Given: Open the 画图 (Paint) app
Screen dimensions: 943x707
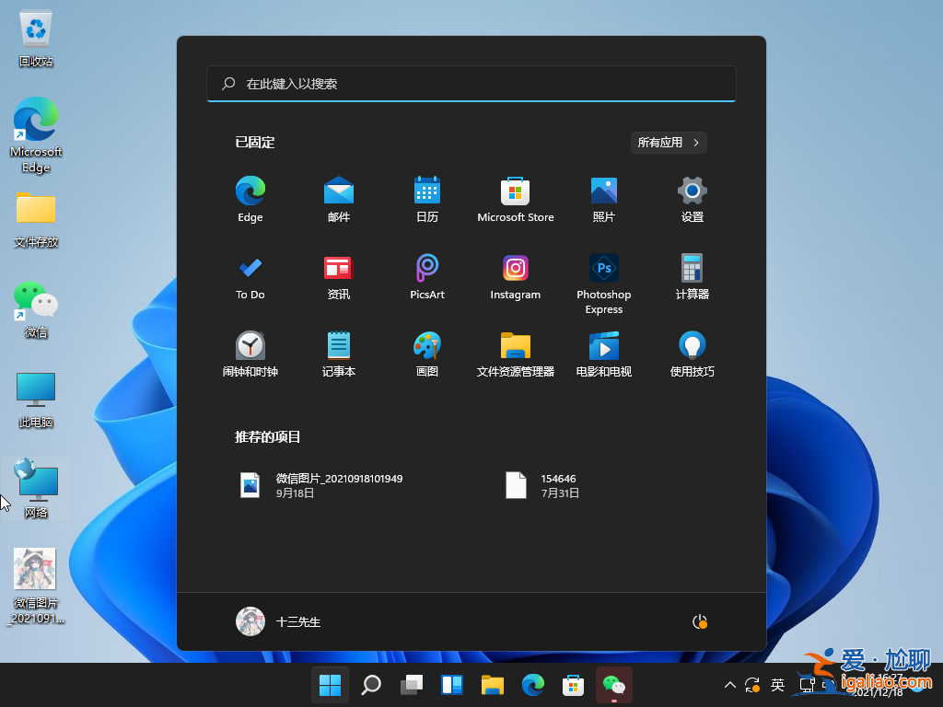Looking at the screenshot, I should point(426,354).
